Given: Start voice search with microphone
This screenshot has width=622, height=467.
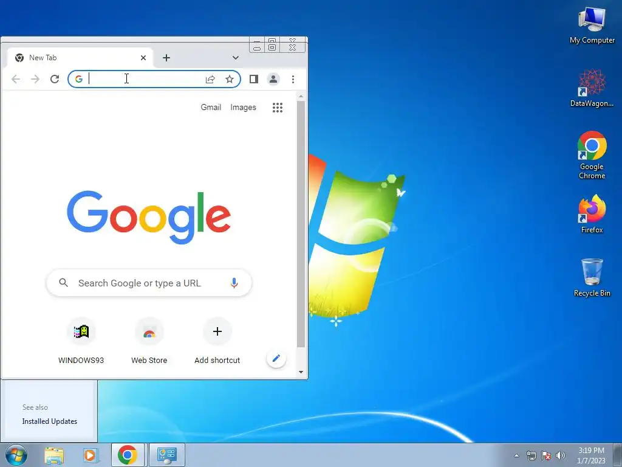Looking at the screenshot, I should (234, 283).
